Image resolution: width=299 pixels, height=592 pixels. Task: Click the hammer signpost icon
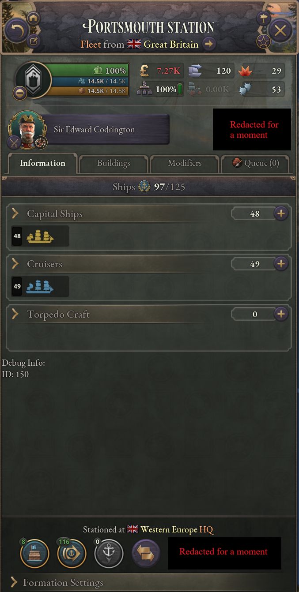(264, 18)
